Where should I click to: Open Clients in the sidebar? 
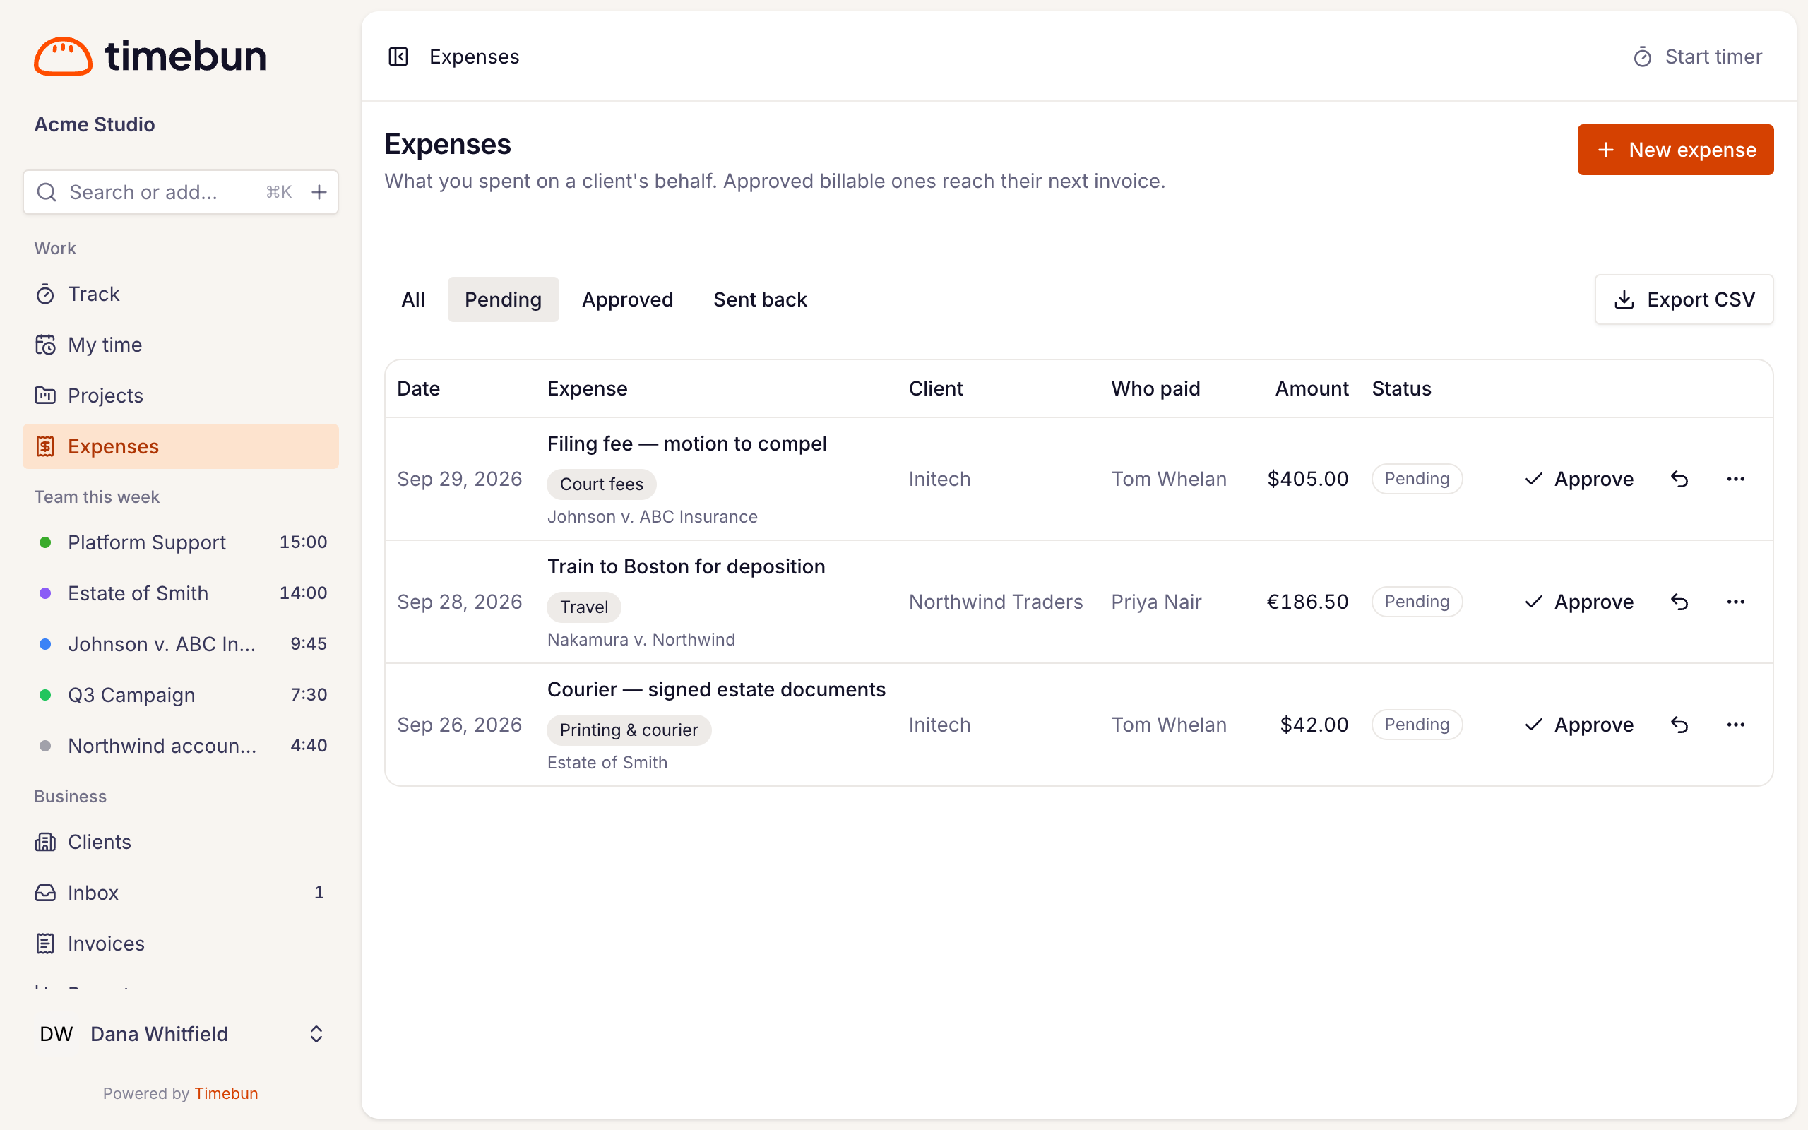[181, 842]
